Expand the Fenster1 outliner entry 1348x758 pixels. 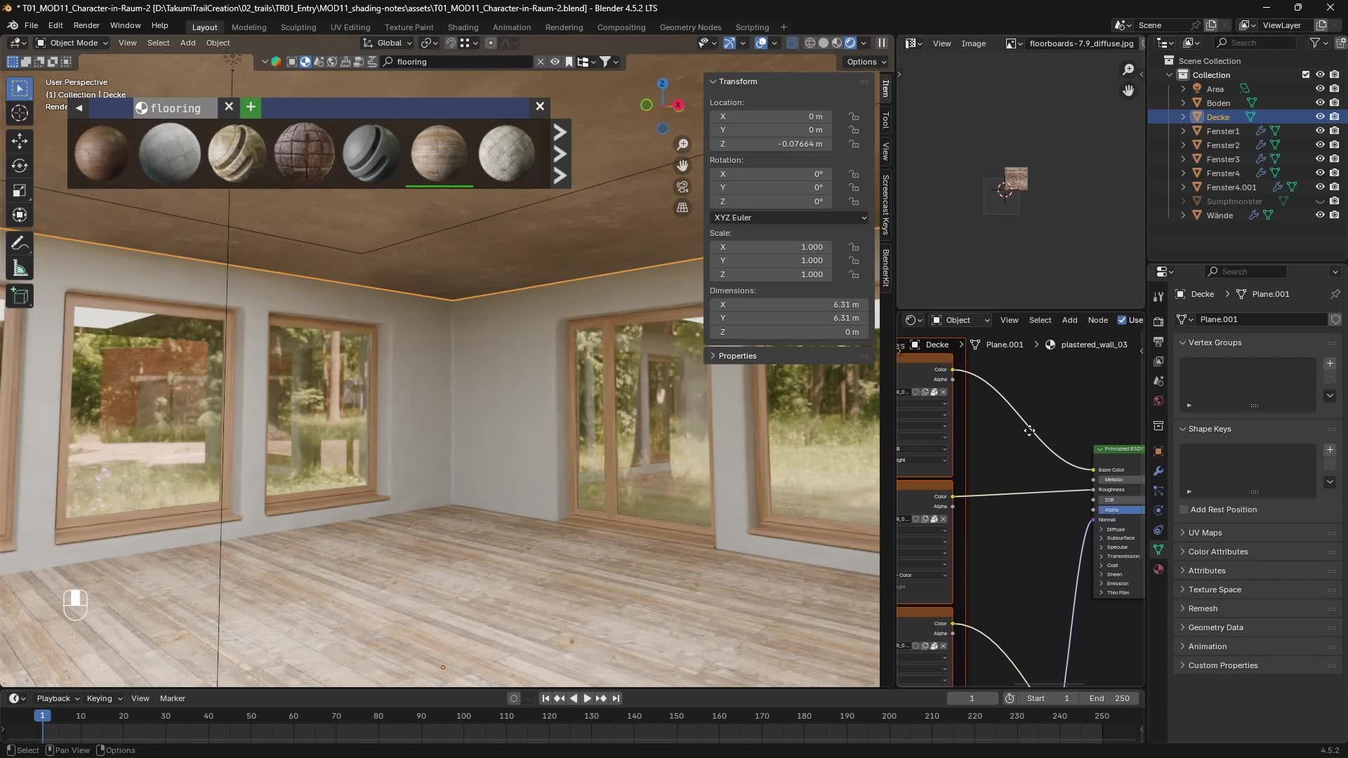point(1184,131)
